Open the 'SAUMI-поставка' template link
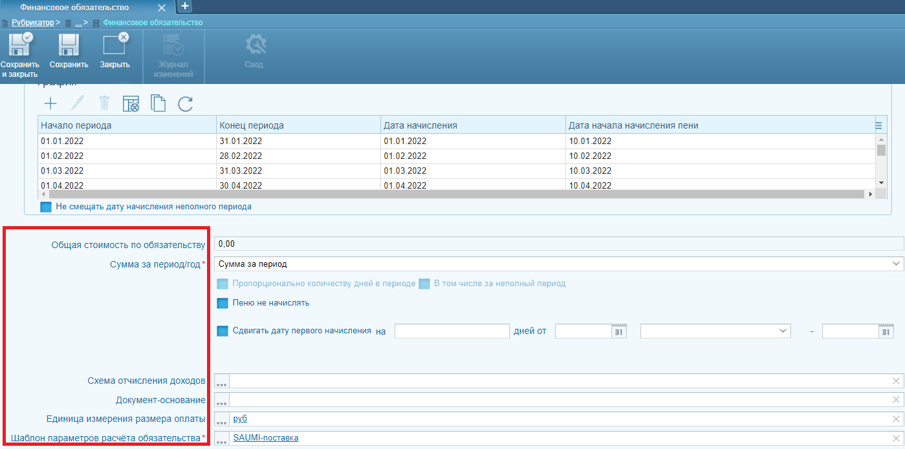 coord(266,438)
